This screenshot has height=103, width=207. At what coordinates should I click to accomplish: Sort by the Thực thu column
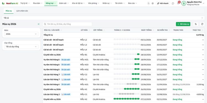click(x=198, y=30)
